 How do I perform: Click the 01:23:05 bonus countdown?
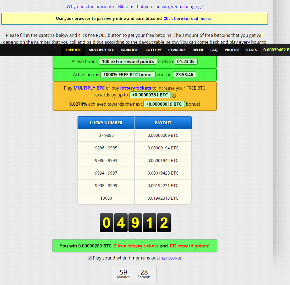[186, 61]
